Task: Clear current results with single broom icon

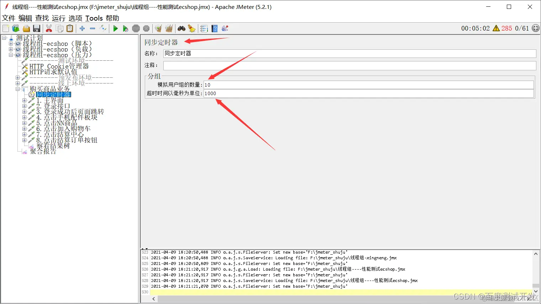Action: tap(158, 28)
